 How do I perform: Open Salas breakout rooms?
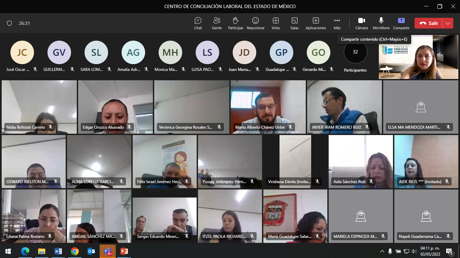[294, 23]
